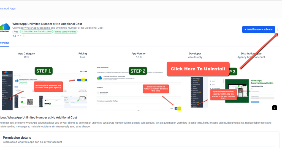Image resolution: width=282 pixels, height=148 pixels.
Task: Click Install to more sub-acc button
Action: coord(258,29)
